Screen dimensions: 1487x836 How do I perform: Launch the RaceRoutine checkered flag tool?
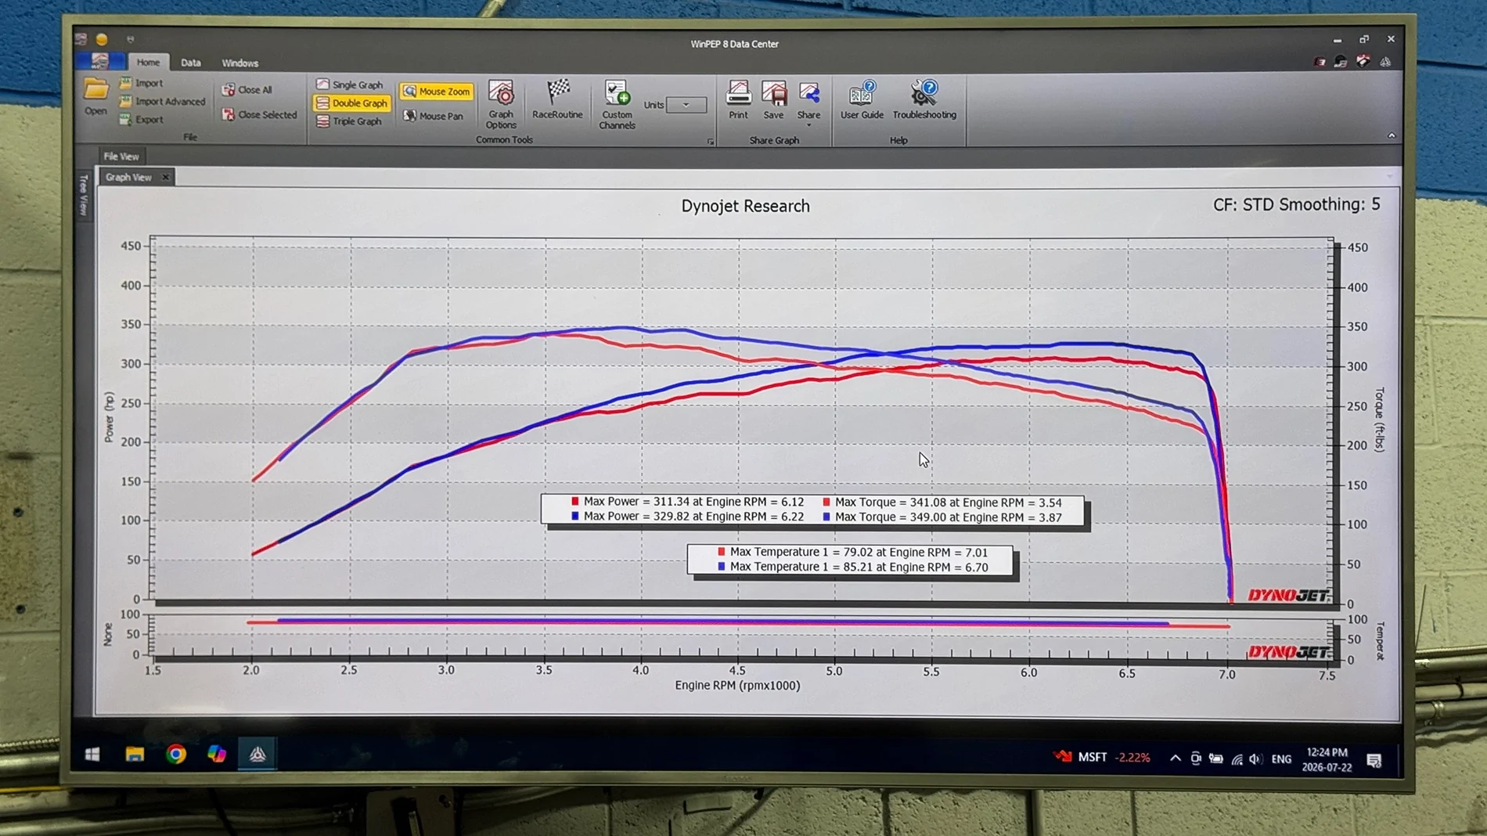[x=557, y=99]
